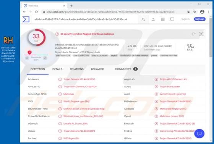This screenshot has width=214, height=144.
Task: Open the DETECTION tab
Action: point(37,69)
